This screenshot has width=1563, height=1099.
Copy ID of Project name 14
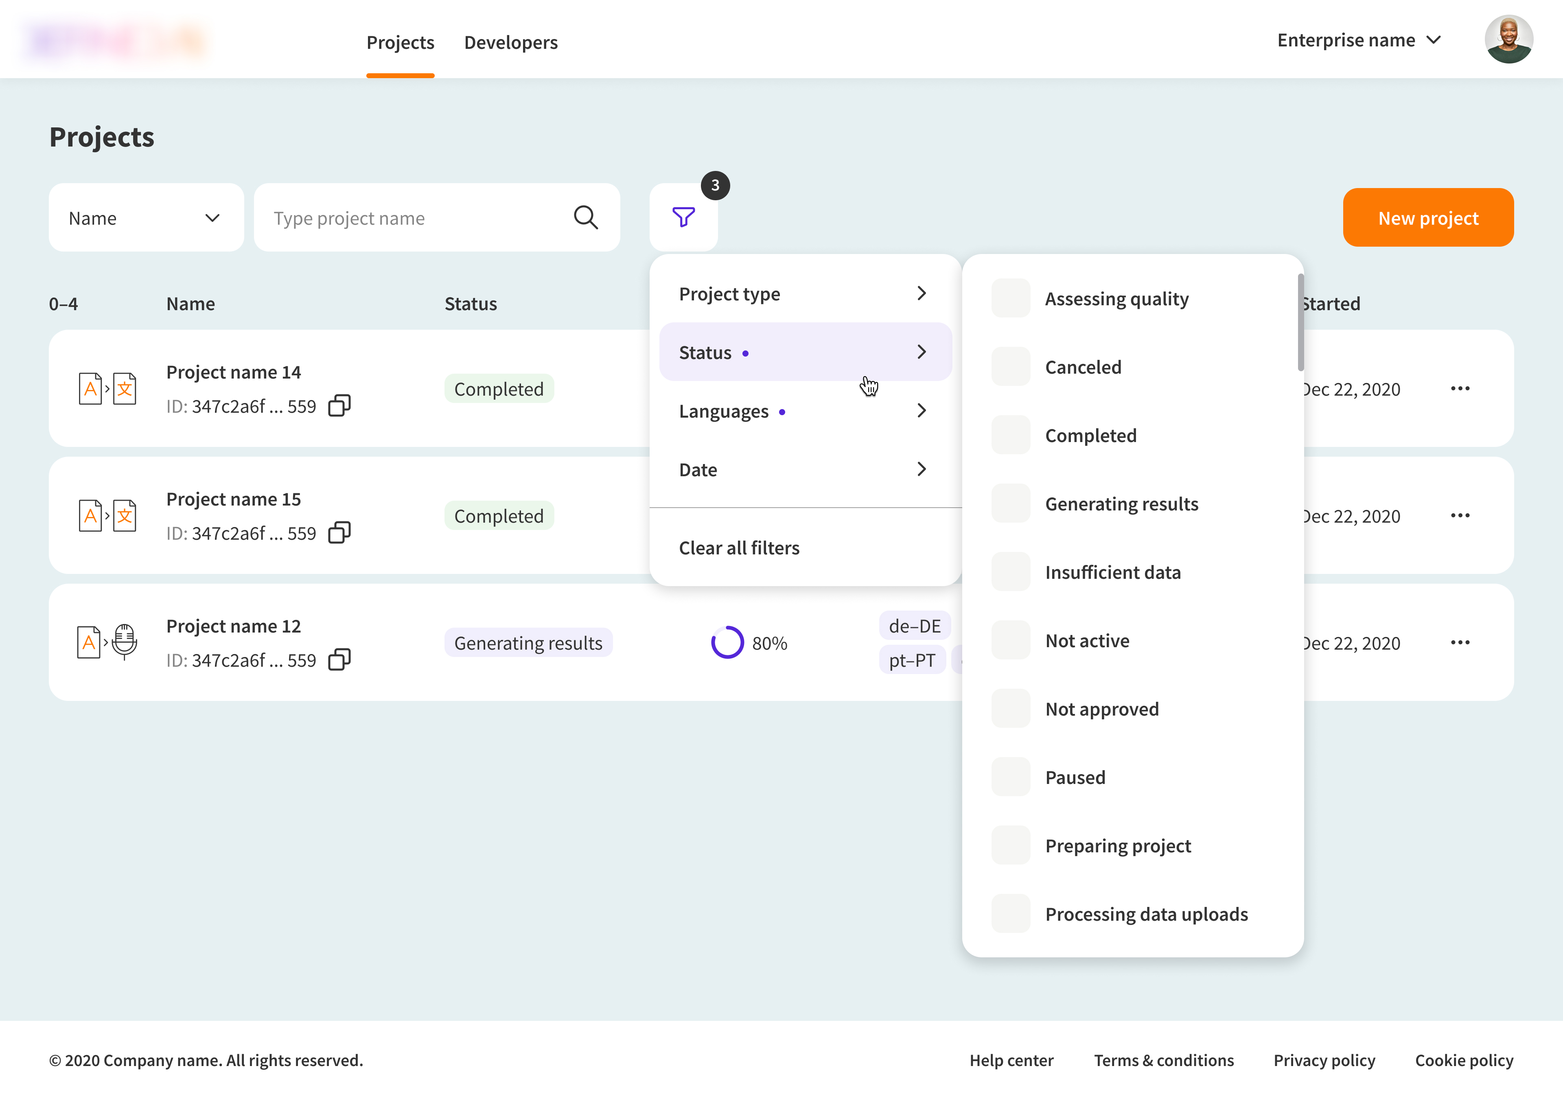pyautogui.click(x=339, y=406)
